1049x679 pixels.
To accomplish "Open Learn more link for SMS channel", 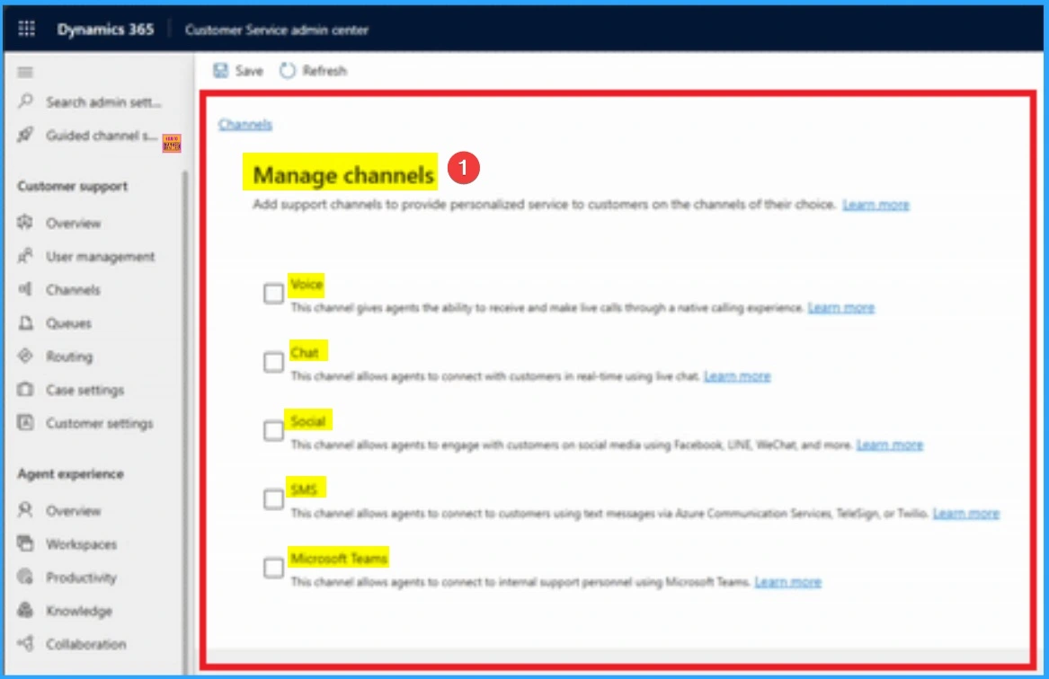I will click(966, 513).
